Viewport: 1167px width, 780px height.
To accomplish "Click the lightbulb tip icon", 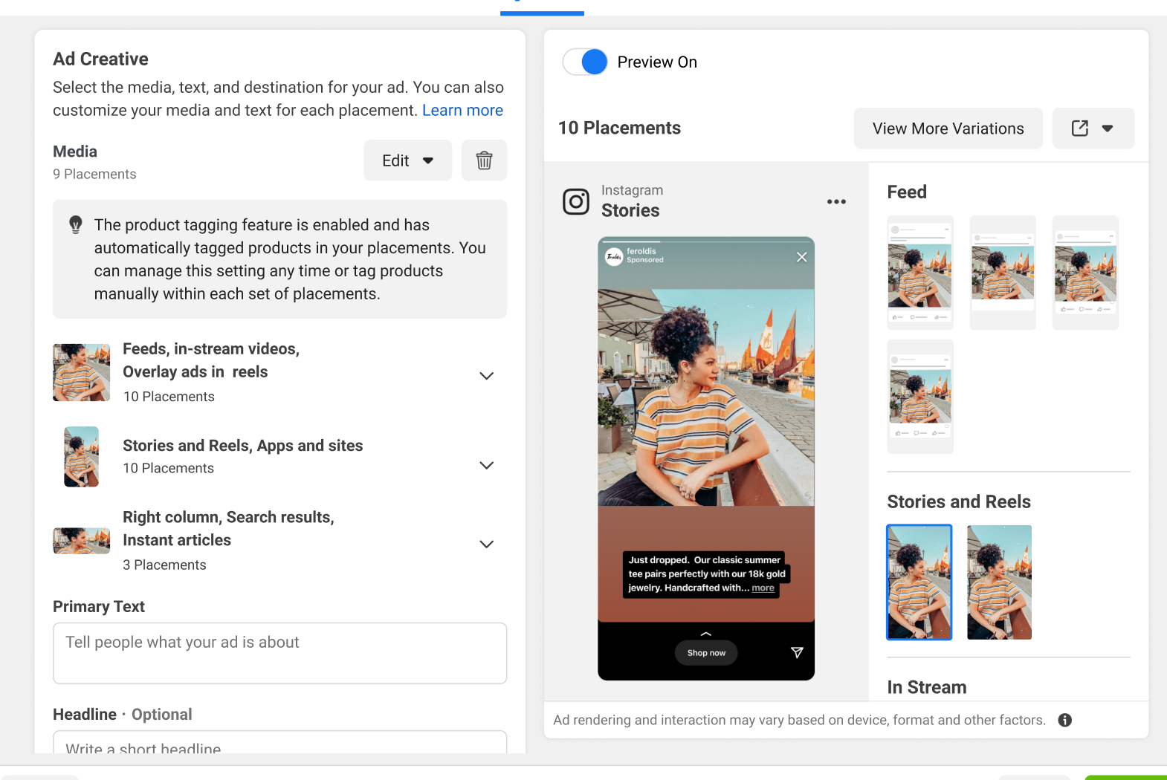I will click(x=76, y=224).
